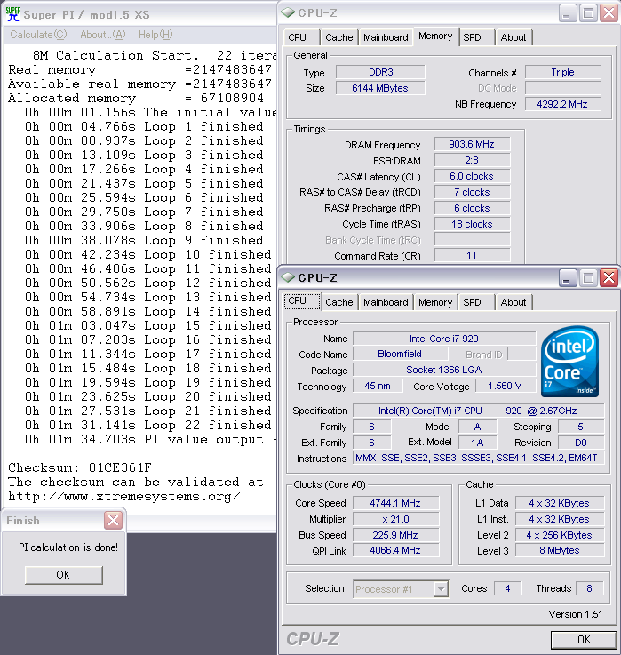Go to About tab in upper CPU-Z
The height and width of the screenshot is (655, 621).
(513, 37)
